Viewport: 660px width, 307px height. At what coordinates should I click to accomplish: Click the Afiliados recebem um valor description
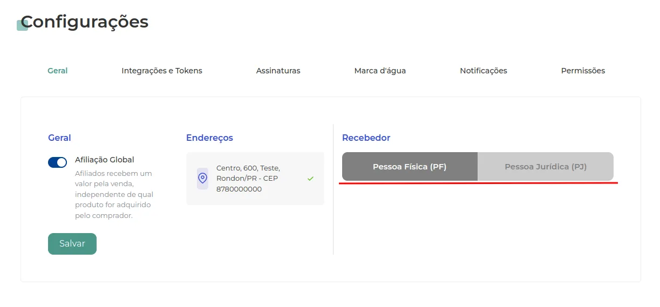[x=114, y=195]
